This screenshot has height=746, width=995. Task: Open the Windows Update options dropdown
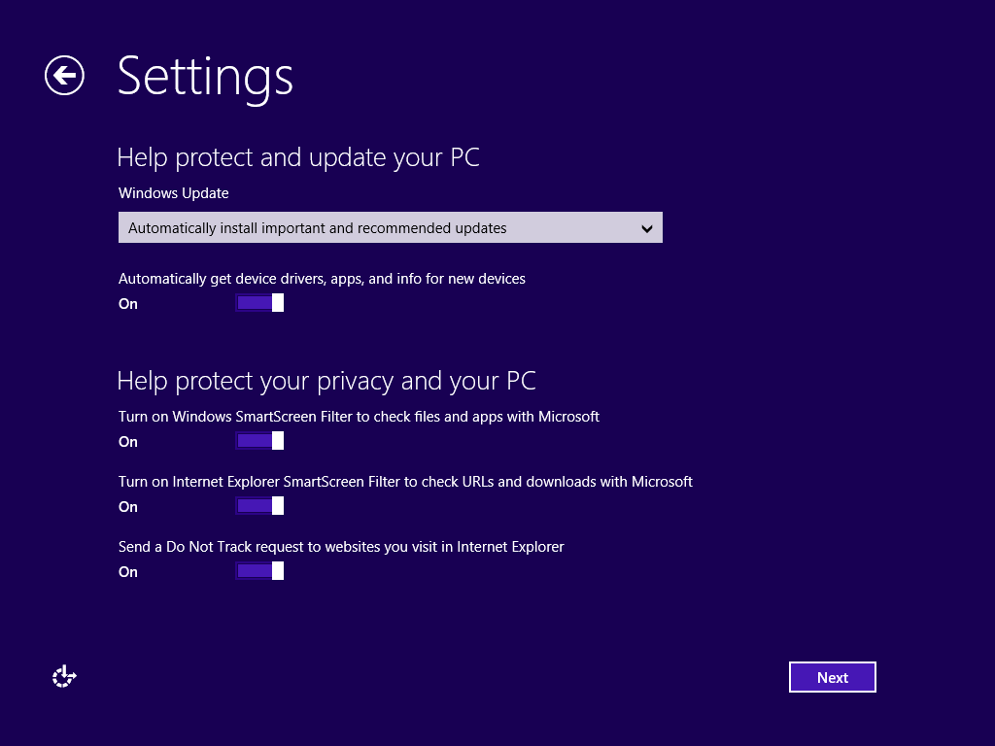[389, 228]
